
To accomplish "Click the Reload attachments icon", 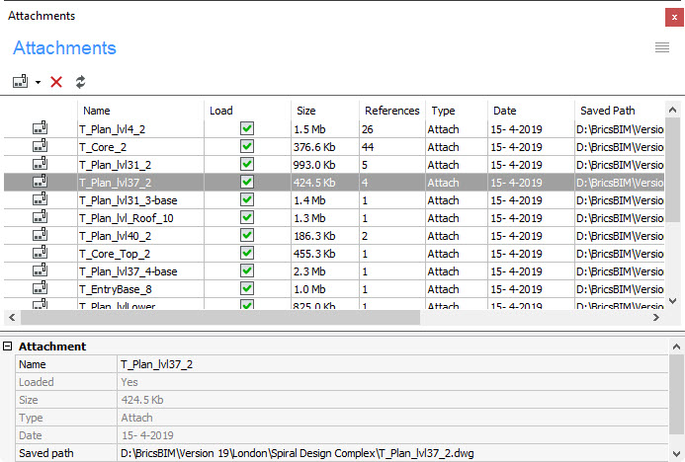I will 80,82.
